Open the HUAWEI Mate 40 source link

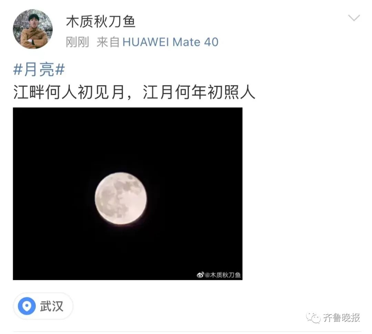(x=170, y=42)
